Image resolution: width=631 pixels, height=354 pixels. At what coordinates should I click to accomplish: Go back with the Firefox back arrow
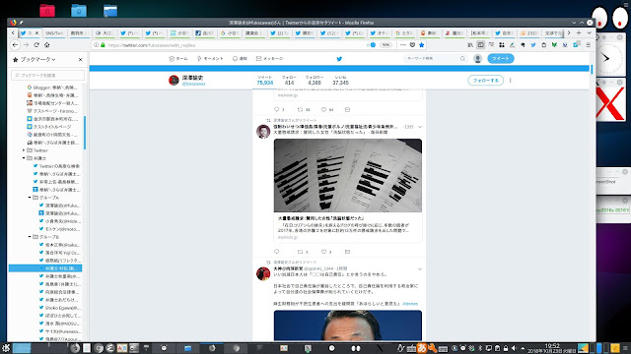click(16, 45)
